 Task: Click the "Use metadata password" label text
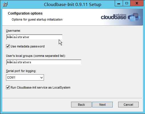coord(27,46)
